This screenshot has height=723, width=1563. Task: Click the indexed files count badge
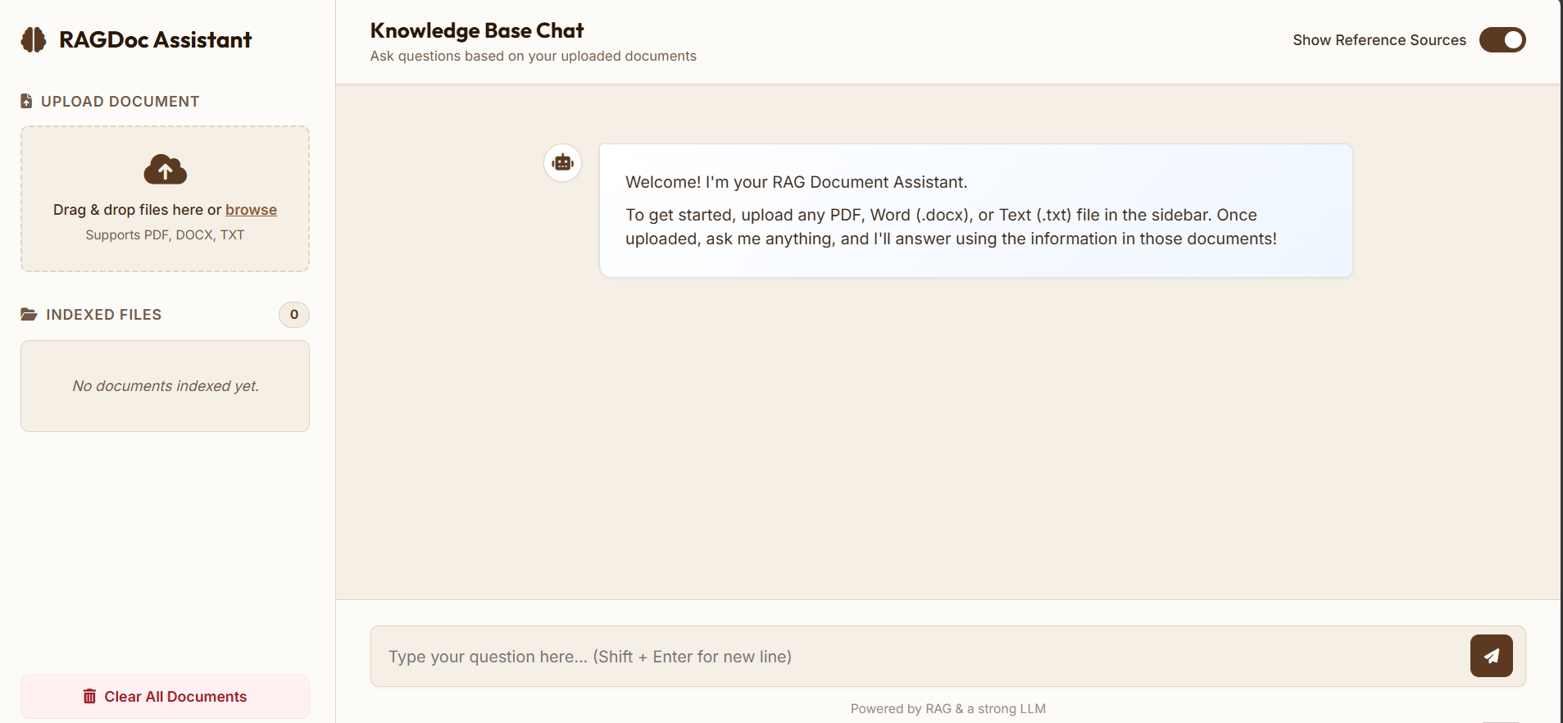pos(294,315)
